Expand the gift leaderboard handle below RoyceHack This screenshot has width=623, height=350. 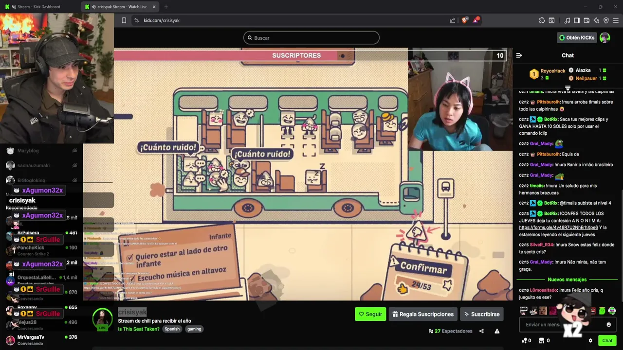tap(568, 87)
